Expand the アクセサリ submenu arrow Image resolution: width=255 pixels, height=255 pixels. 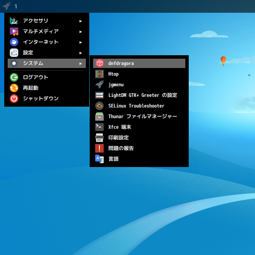tap(80, 21)
